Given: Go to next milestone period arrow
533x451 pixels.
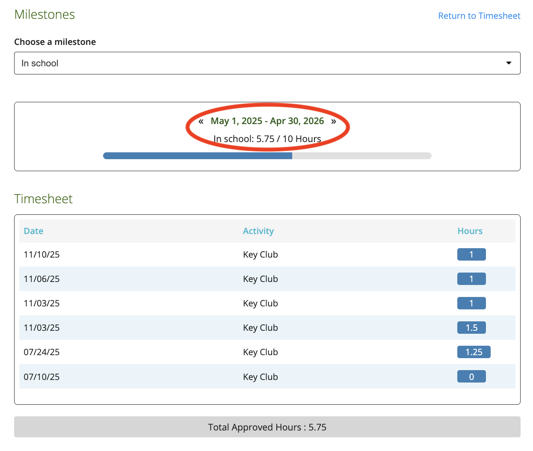Looking at the screenshot, I should tap(334, 121).
